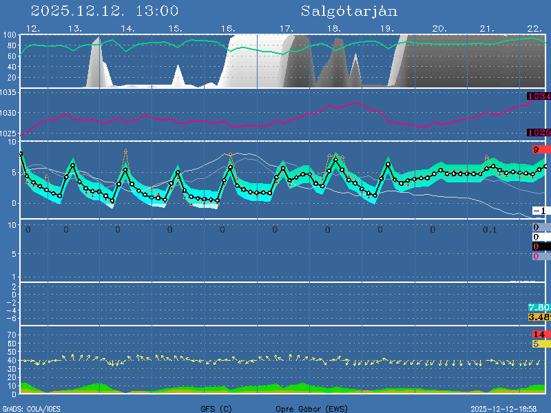Select the 19. date marker
Viewport: 551px width, 413px height.
pyautogui.click(x=388, y=28)
